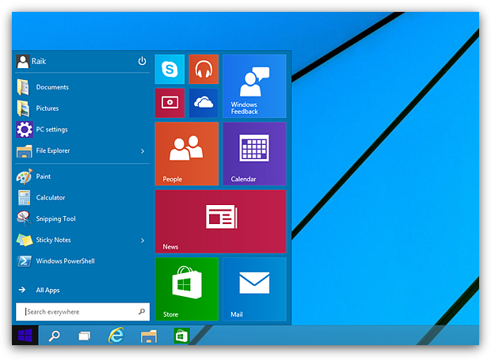Open Pictures folder
Screen dimensions: 491x361
tap(82, 108)
